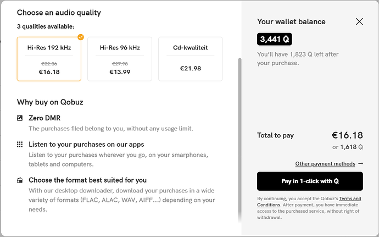Click the Zero DMR icon
Viewport: 379px width, 237px height.
(20, 118)
